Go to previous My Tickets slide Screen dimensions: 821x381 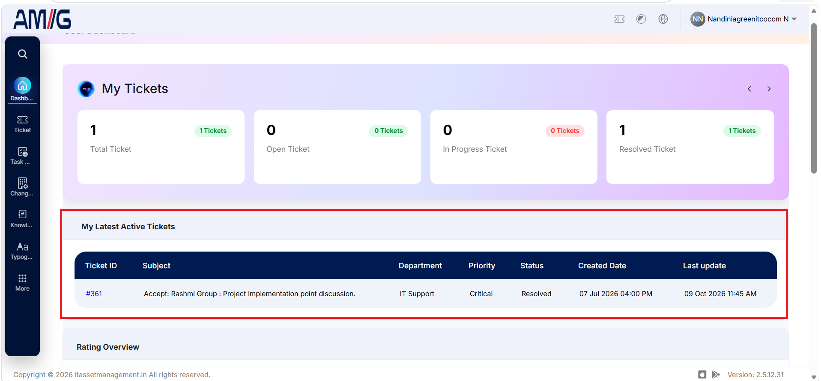[749, 89]
